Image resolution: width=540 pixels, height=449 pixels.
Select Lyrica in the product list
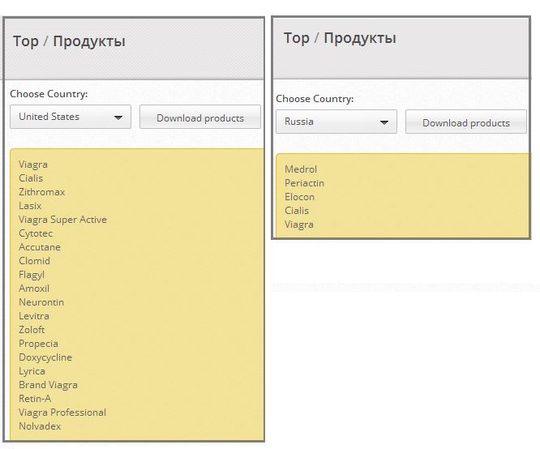tap(32, 371)
